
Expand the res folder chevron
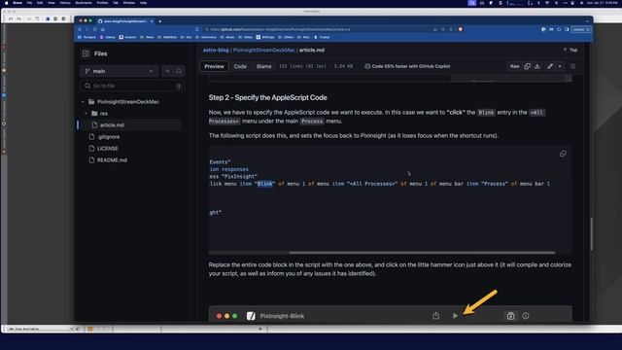point(86,114)
